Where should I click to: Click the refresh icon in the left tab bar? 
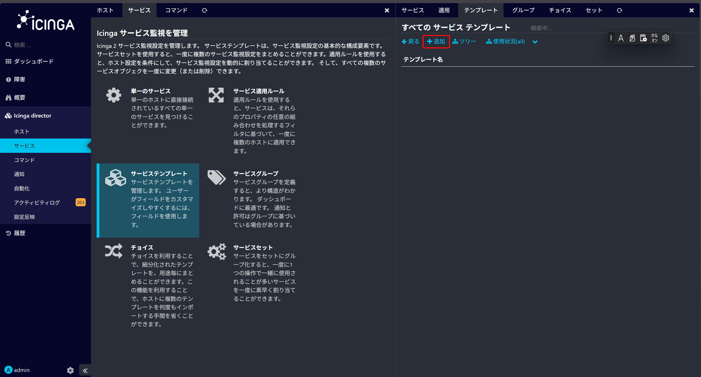(204, 10)
